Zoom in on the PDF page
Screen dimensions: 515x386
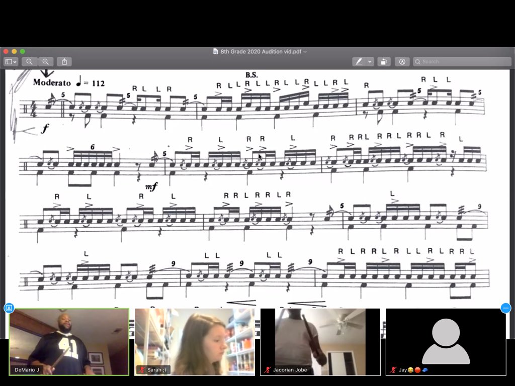point(46,62)
